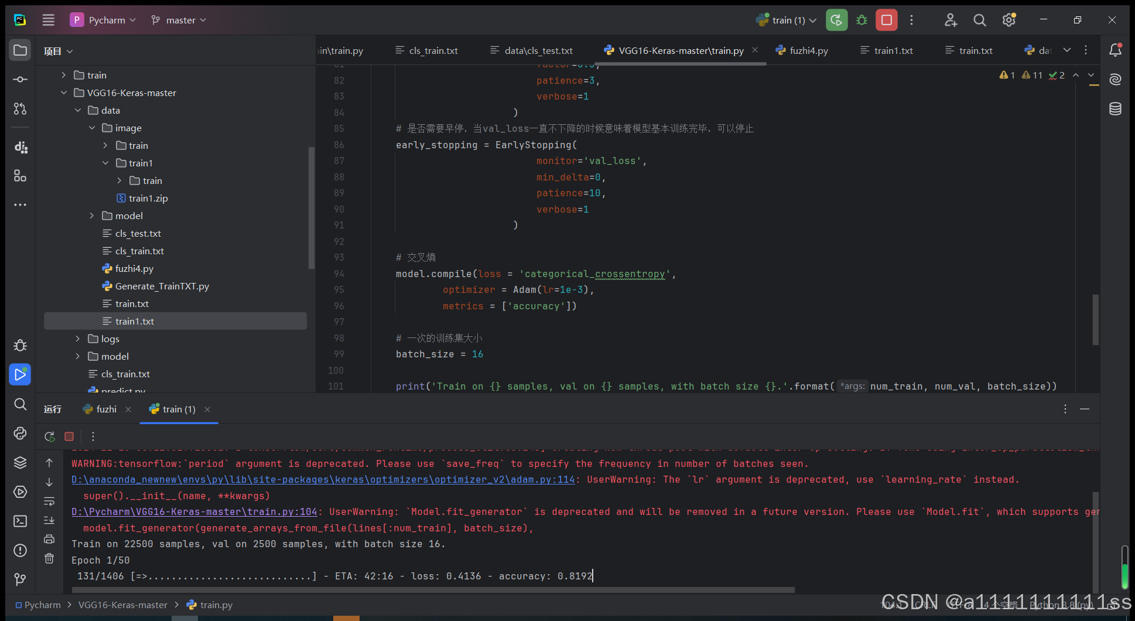Viewport: 1135px width, 621px height.
Task: Click the VGG16-Keras-master breadcrumb
Action: (x=123, y=605)
